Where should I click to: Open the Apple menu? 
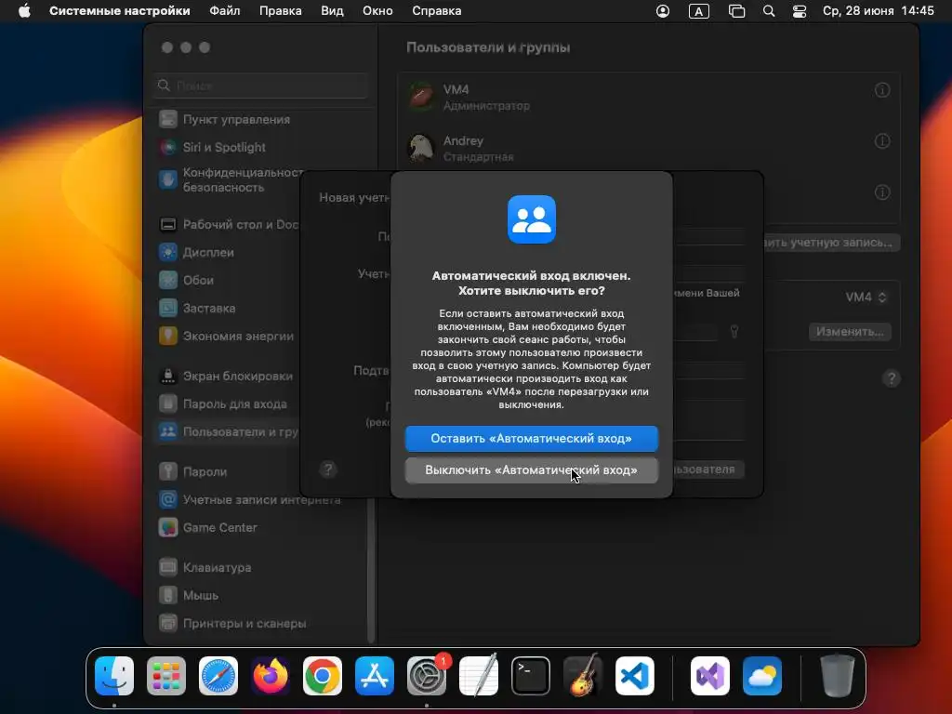pyautogui.click(x=24, y=11)
